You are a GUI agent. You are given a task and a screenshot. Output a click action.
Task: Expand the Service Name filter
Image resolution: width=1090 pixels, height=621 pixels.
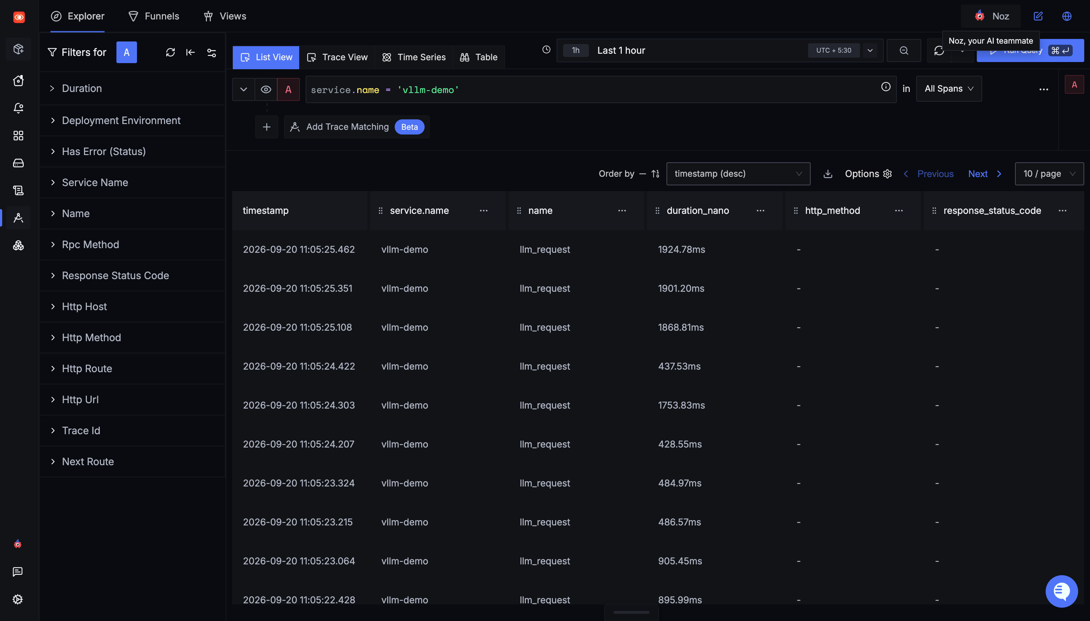(x=132, y=182)
